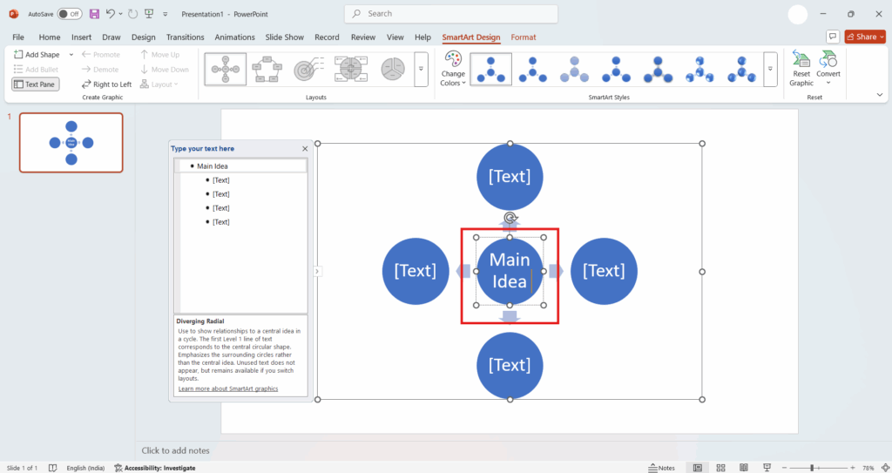This screenshot has width=892, height=473.
Task: Click Add Shape in Create Graphic
Action: tap(37, 55)
